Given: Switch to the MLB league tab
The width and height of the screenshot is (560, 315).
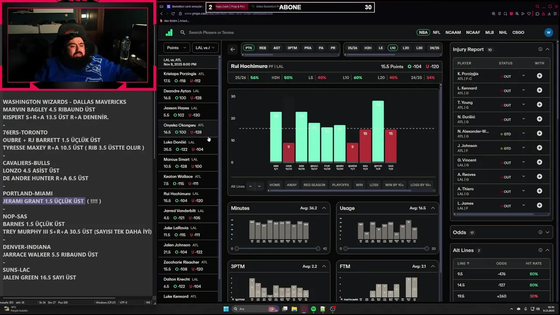Looking at the screenshot, I should [489, 32].
